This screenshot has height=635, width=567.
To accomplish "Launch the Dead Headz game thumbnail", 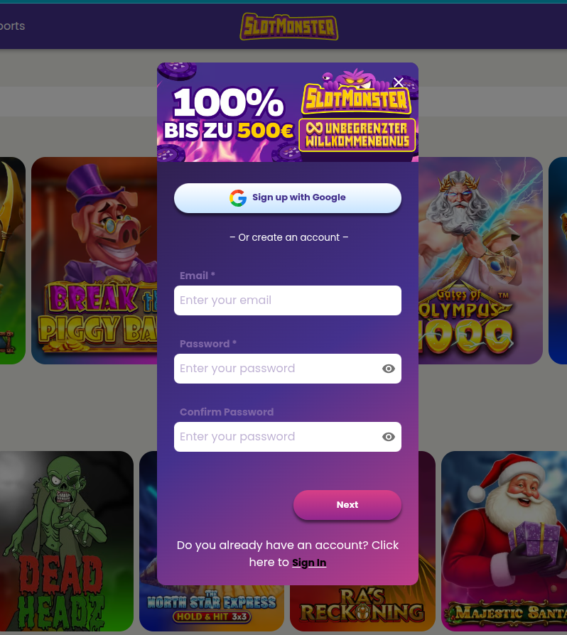I will (x=66, y=541).
